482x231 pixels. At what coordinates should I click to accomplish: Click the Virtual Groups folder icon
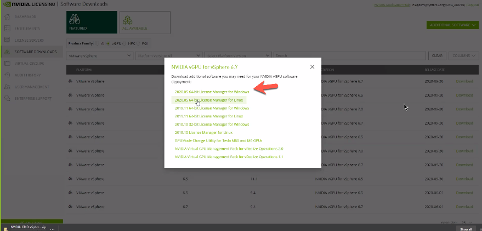[7, 64]
